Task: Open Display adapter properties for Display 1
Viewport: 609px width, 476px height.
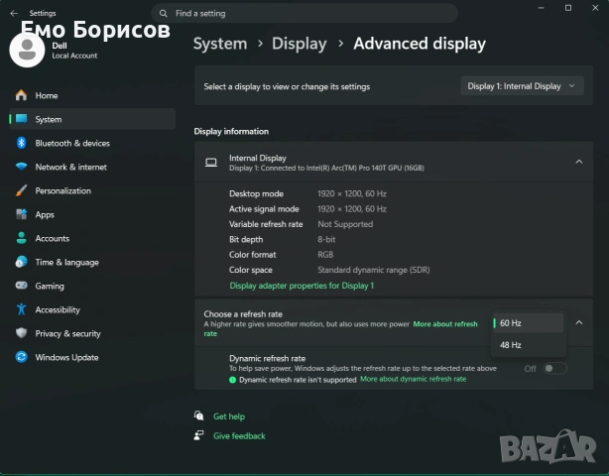Action: 302,286
